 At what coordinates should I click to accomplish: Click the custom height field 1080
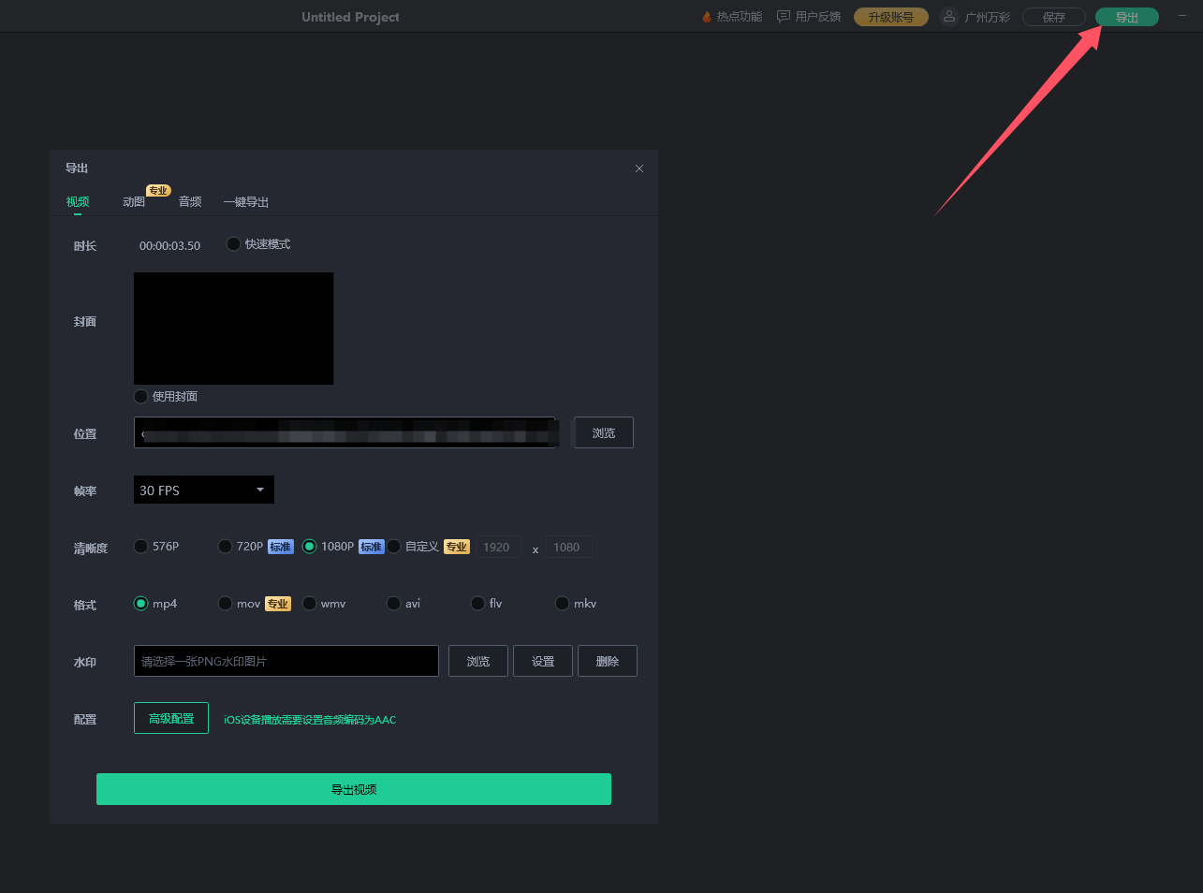(568, 547)
